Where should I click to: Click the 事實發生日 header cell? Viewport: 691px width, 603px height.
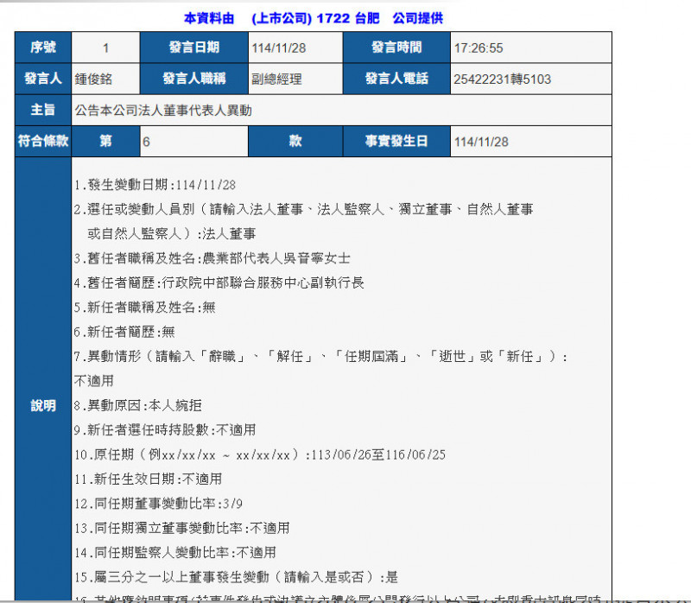point(396,141)
